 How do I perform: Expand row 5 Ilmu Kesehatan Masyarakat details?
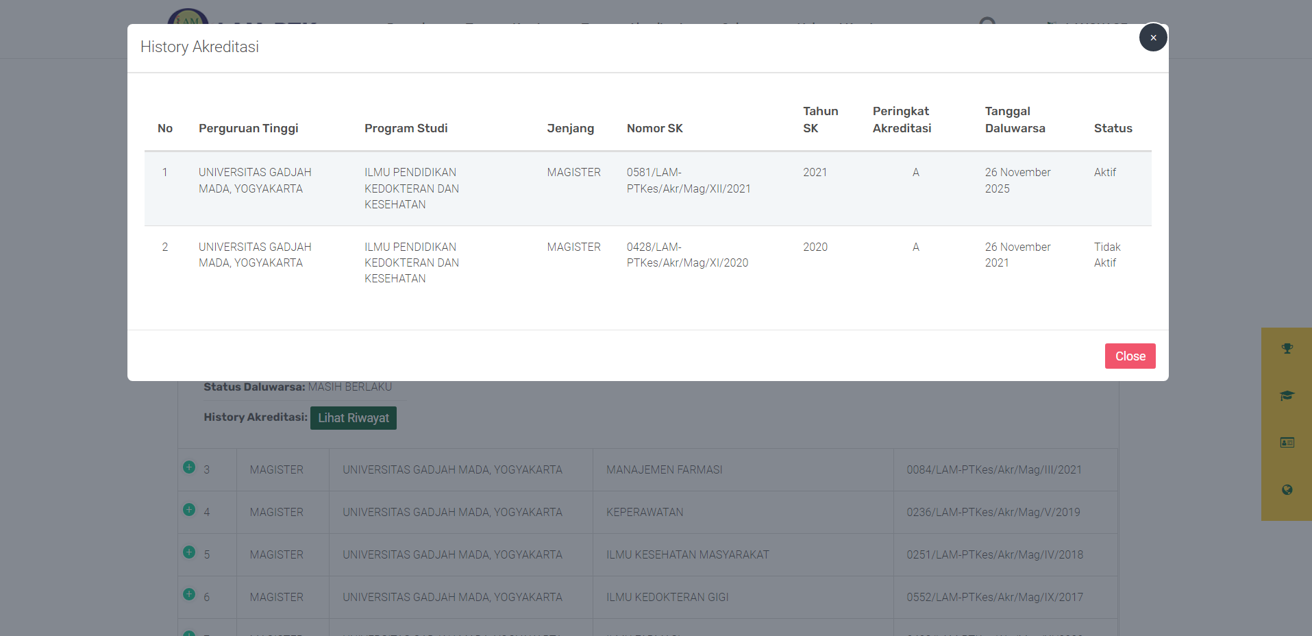[x=189, y=552]
